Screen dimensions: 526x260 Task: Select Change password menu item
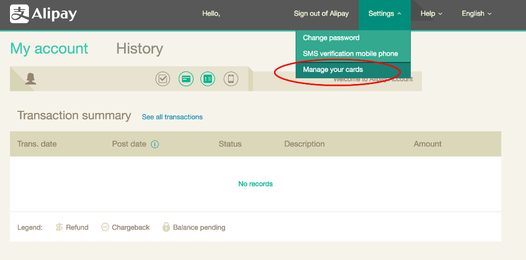(353, 38)
